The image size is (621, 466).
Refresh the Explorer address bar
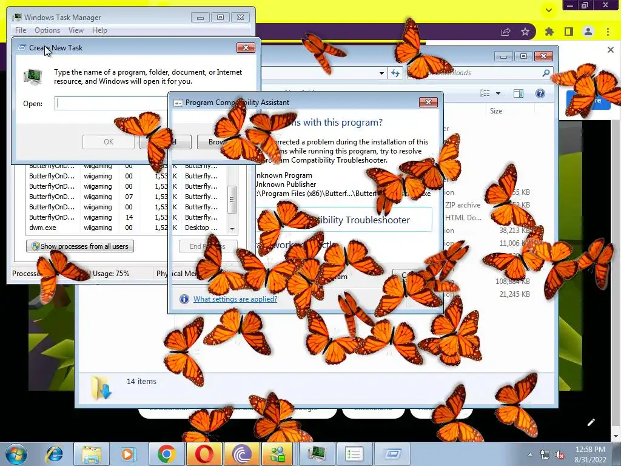coord(395,73)
